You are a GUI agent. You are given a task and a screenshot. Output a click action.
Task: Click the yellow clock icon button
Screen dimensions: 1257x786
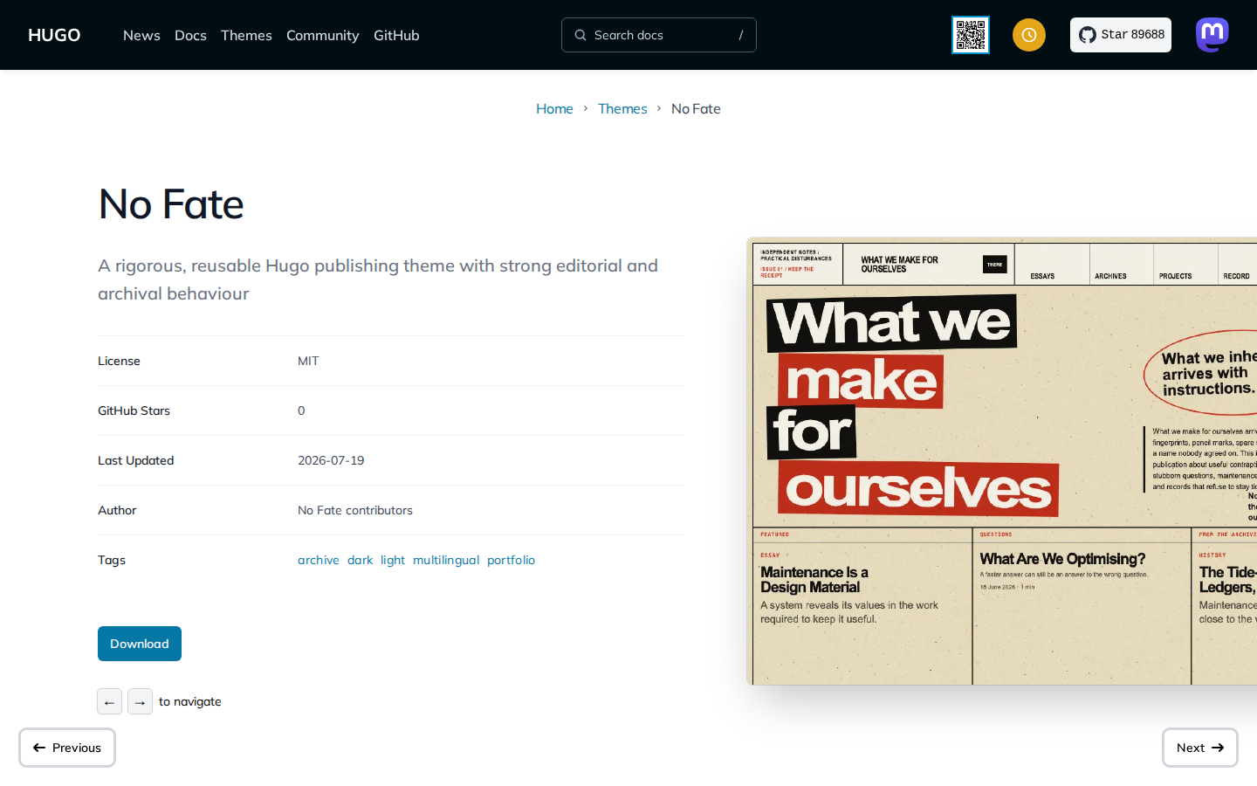tap(1029, 35)
